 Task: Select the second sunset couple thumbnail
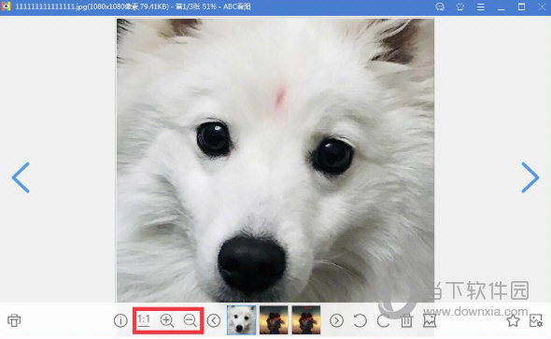point(274,320)
